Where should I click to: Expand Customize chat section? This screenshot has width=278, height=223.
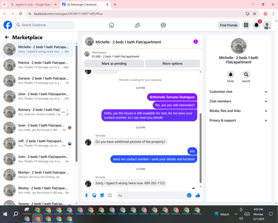point(239,91)
